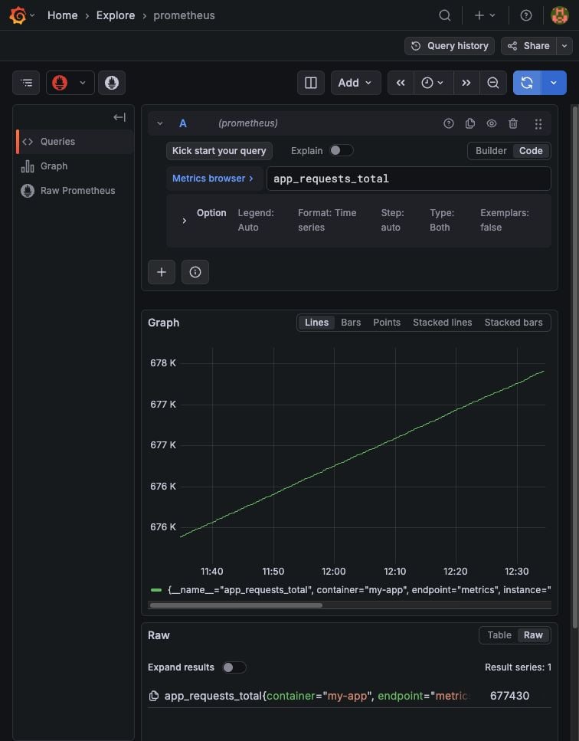579x741 pixels.
Task: Run query with the refresh button
Action: tap(527, 83)
